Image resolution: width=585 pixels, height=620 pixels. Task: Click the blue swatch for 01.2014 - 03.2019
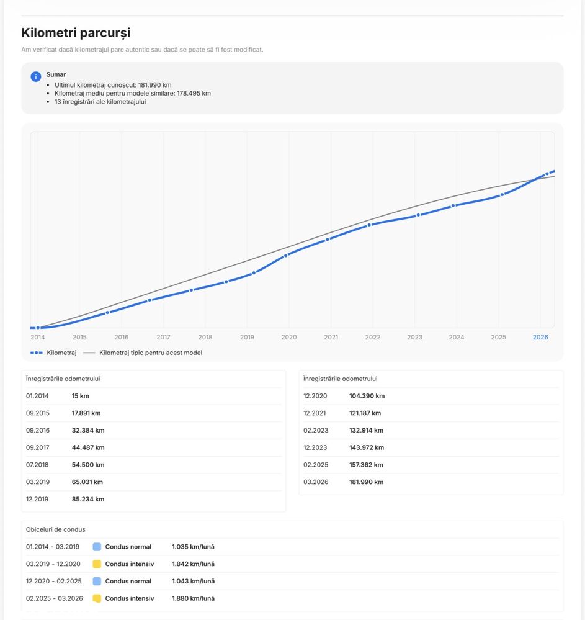[x=97, y=547]
